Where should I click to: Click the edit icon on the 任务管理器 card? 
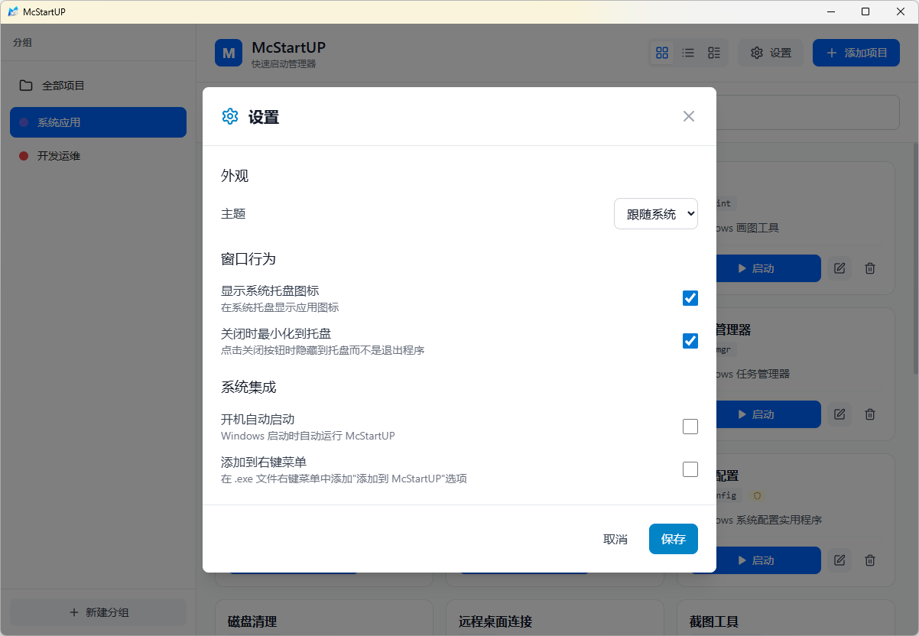(839, 414)
